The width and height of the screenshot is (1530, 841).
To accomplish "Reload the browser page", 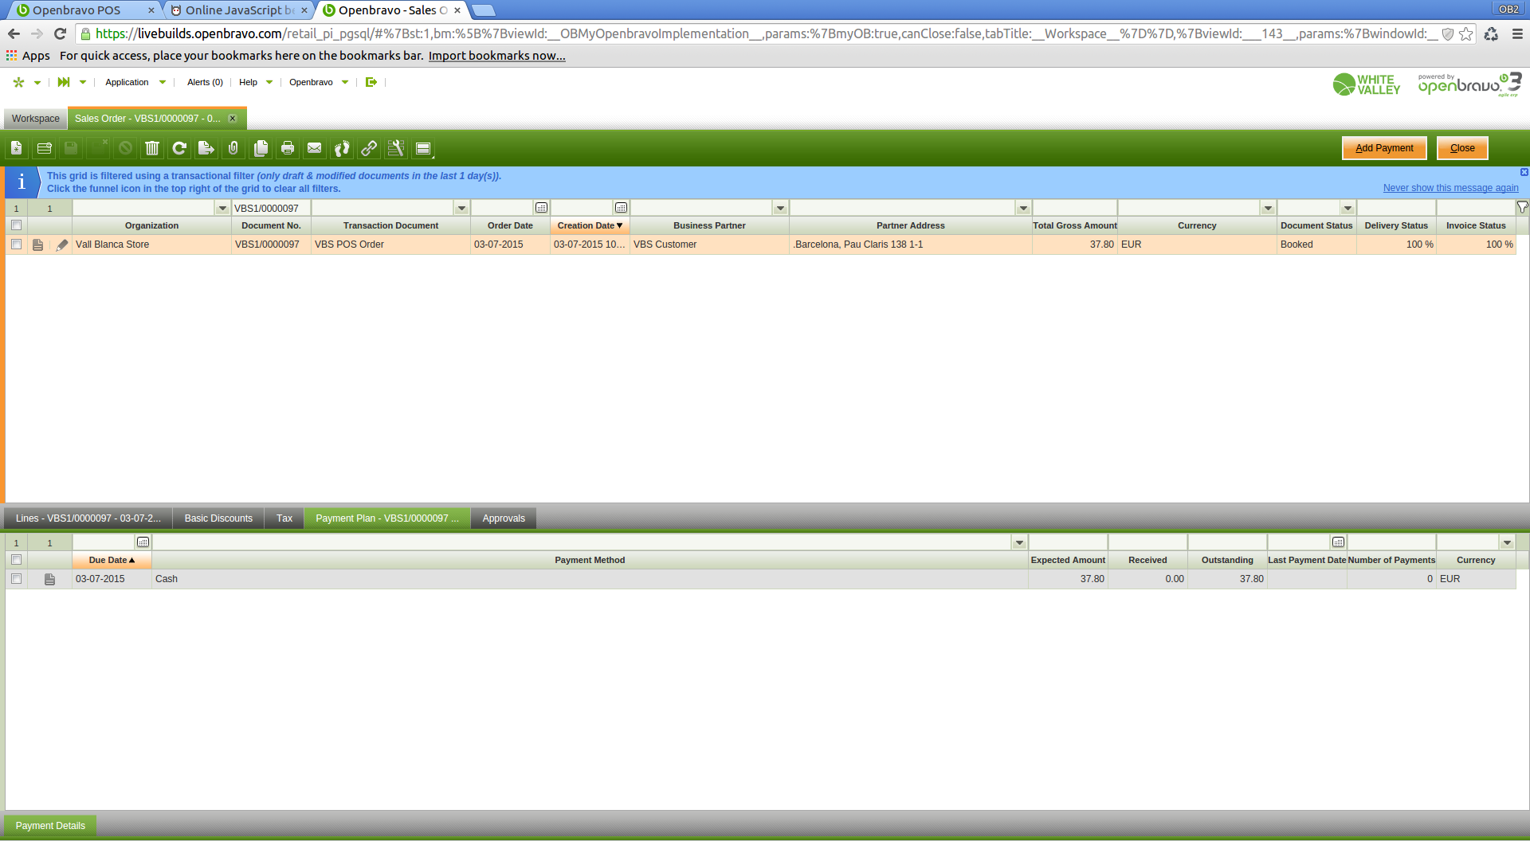I will pos(60,33).
